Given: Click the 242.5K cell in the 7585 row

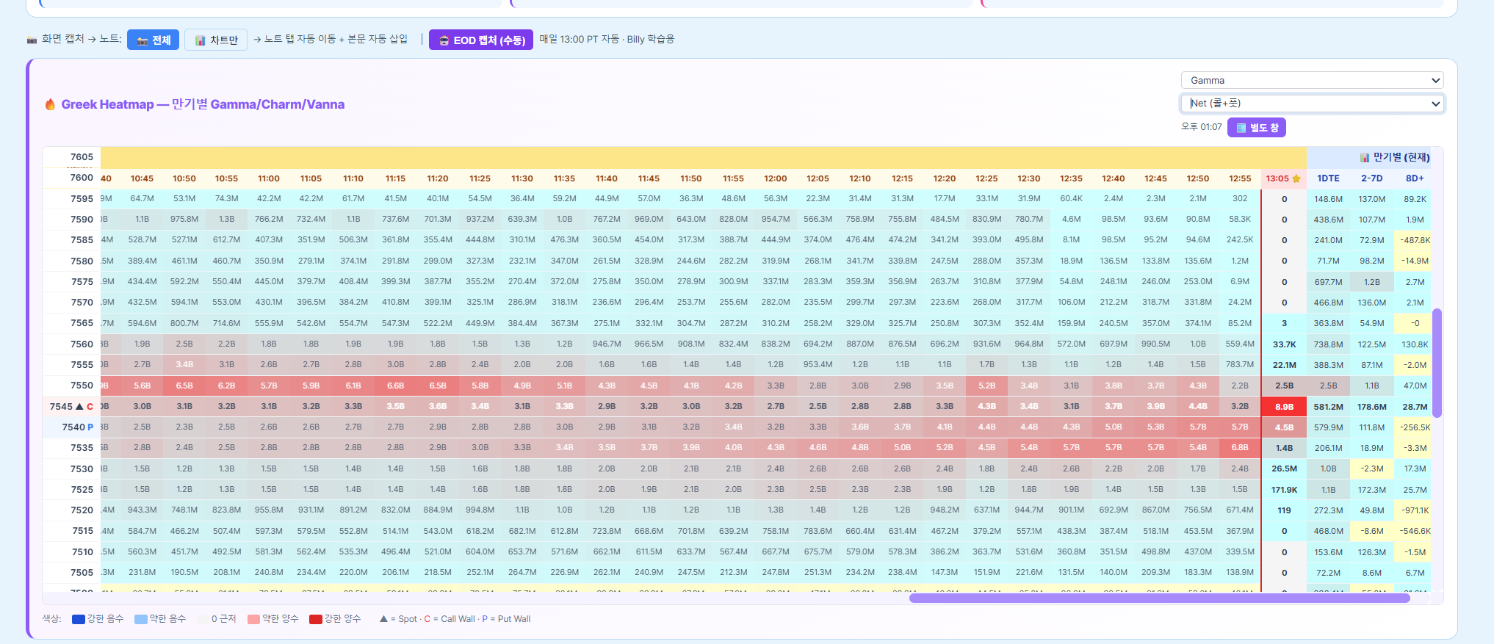Looking at the screenshot, I should tap(1240, 240).
